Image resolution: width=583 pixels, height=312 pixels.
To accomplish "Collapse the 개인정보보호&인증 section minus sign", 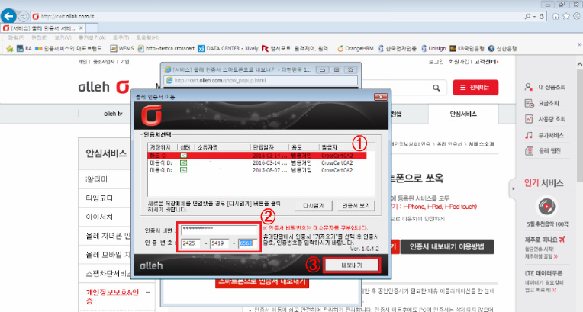I will [148, 293].
